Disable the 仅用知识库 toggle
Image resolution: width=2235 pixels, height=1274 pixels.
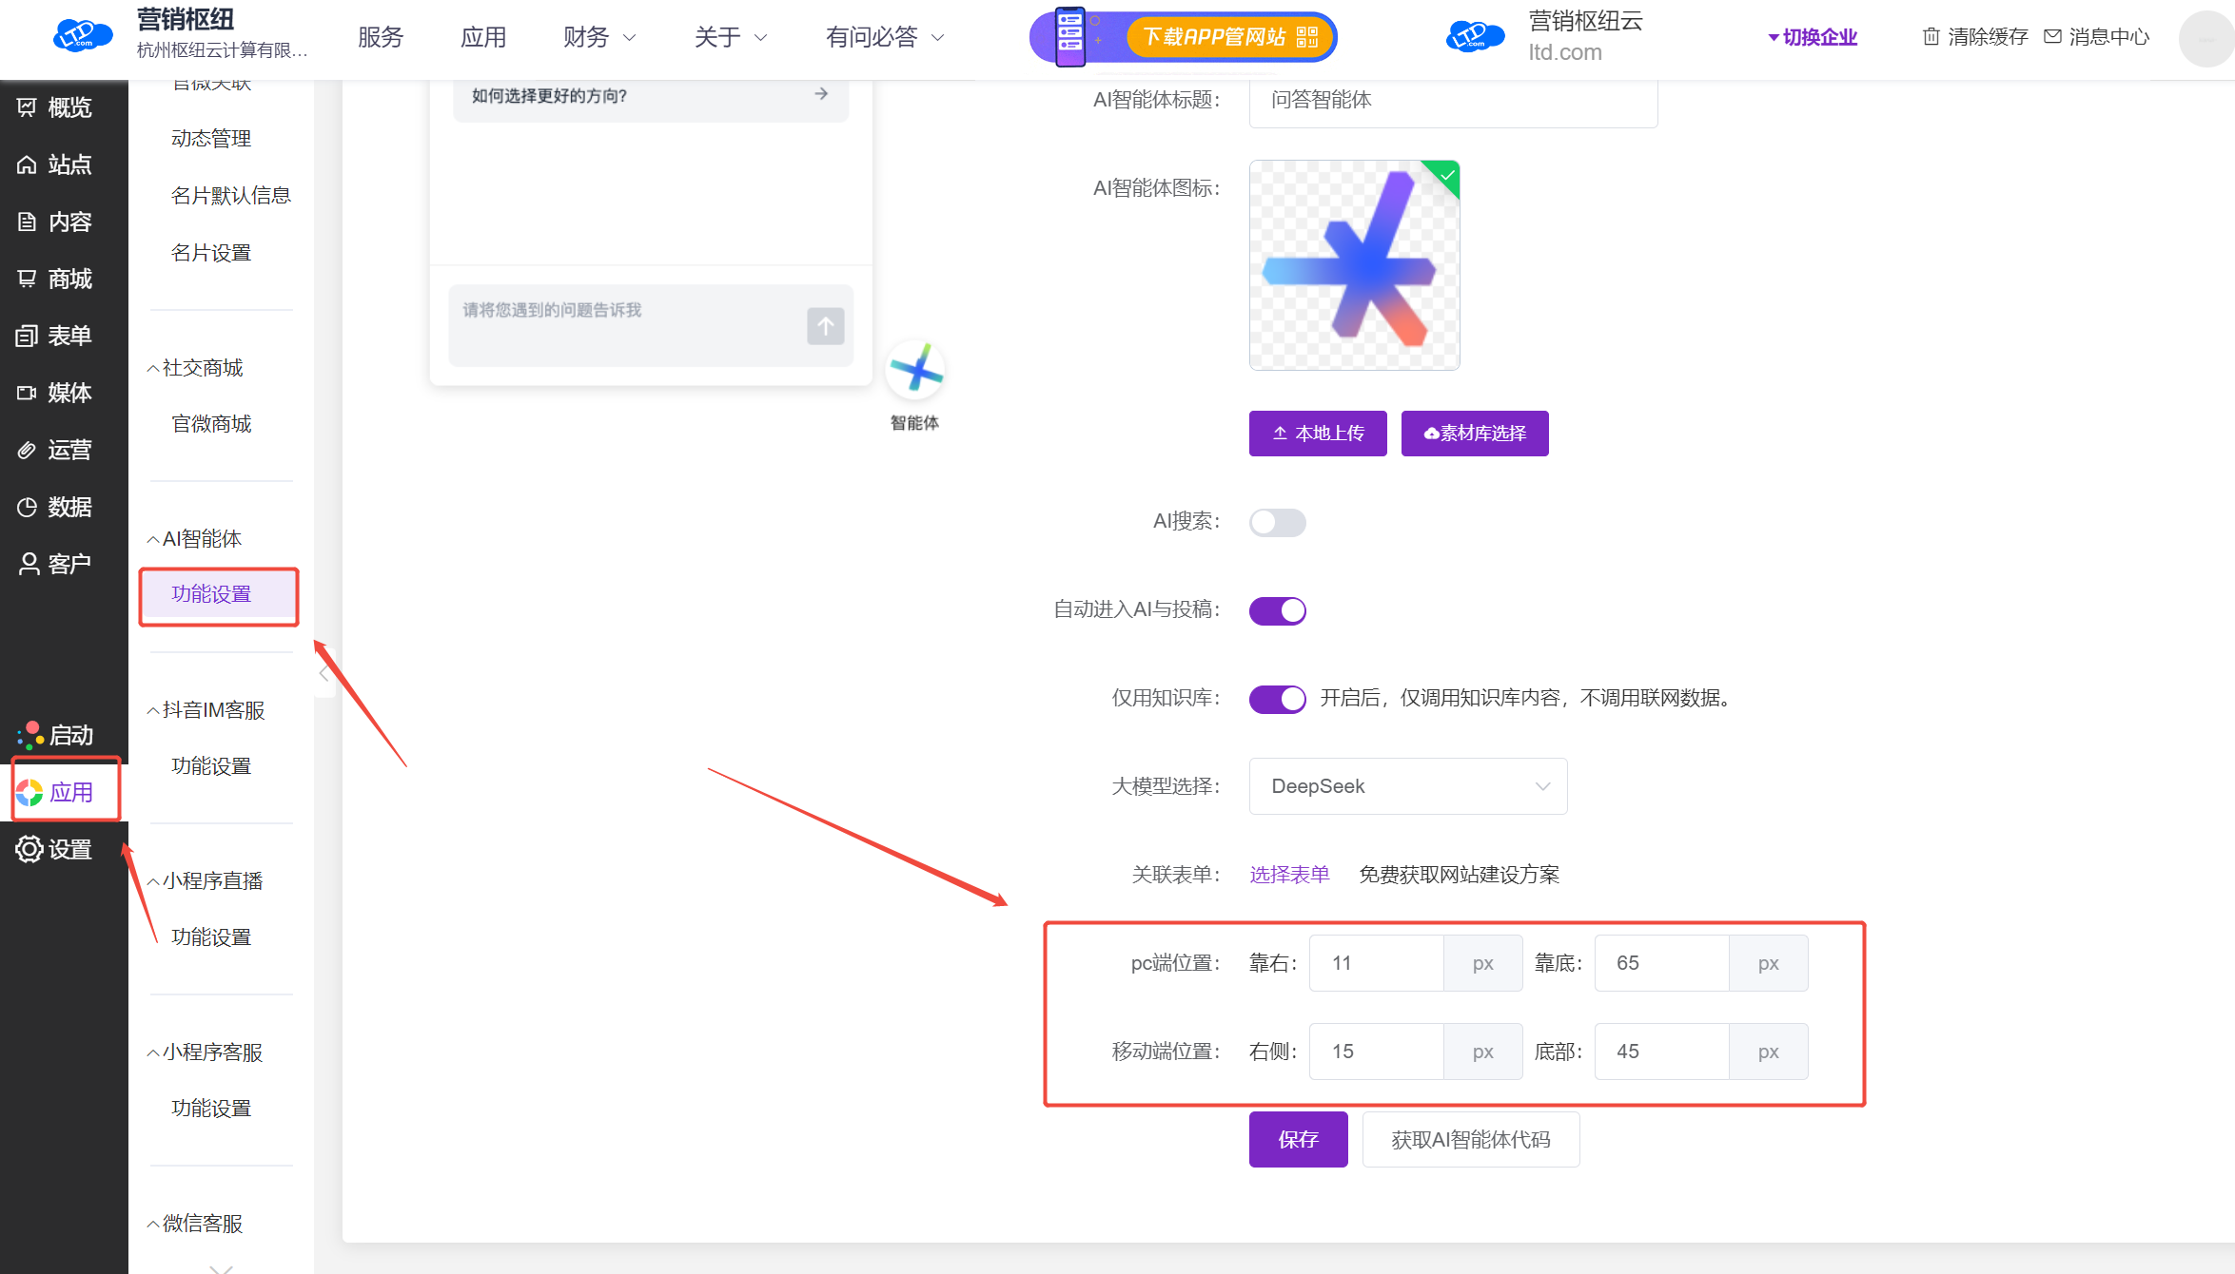tap(1277, 699)
